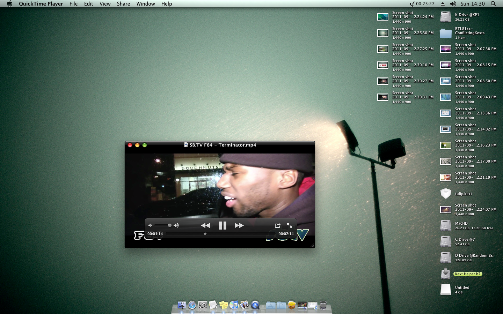Click the QuickTime Player Dock icon
This screenshot has height=314, width=503.
click(255, 305)
